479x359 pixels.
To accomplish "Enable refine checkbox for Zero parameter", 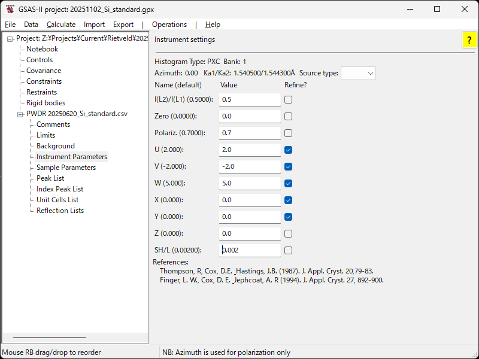I will coord(289,116).
